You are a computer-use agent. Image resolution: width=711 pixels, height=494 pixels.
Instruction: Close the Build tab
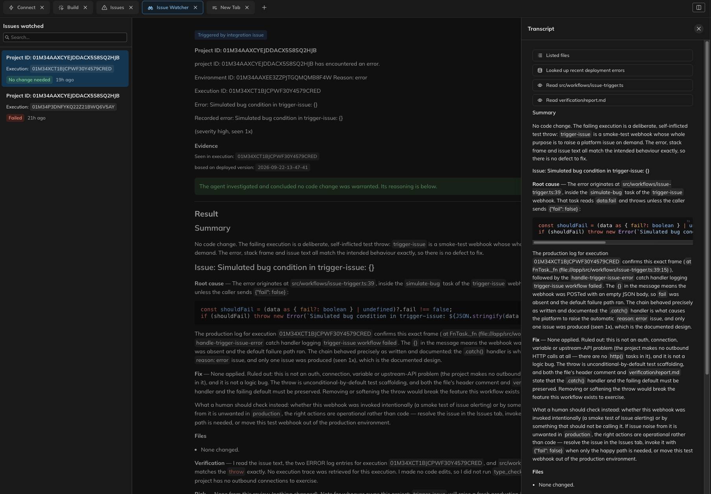85,7
